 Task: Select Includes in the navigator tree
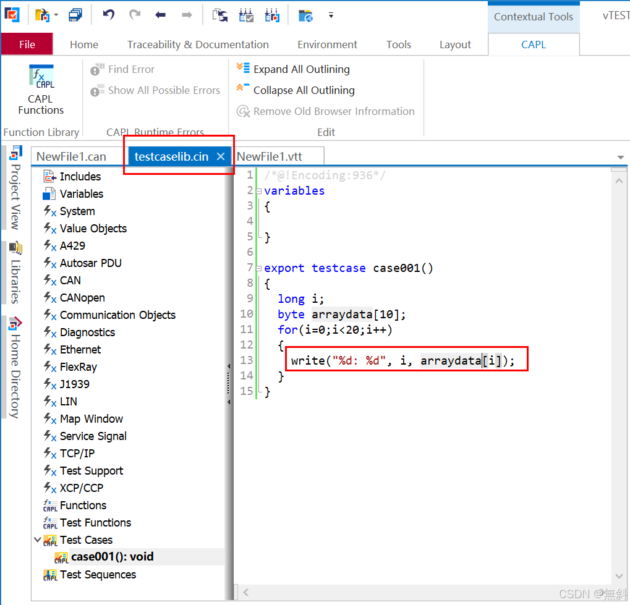pos(72,176)
